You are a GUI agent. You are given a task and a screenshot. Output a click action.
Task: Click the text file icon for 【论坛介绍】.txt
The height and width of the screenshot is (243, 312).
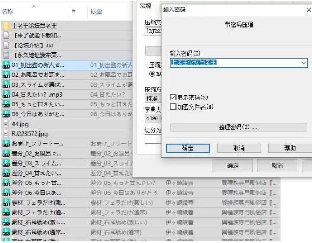[6, 45]
